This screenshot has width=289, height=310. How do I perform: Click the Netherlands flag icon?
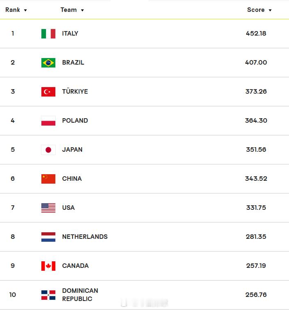(48, 237)
